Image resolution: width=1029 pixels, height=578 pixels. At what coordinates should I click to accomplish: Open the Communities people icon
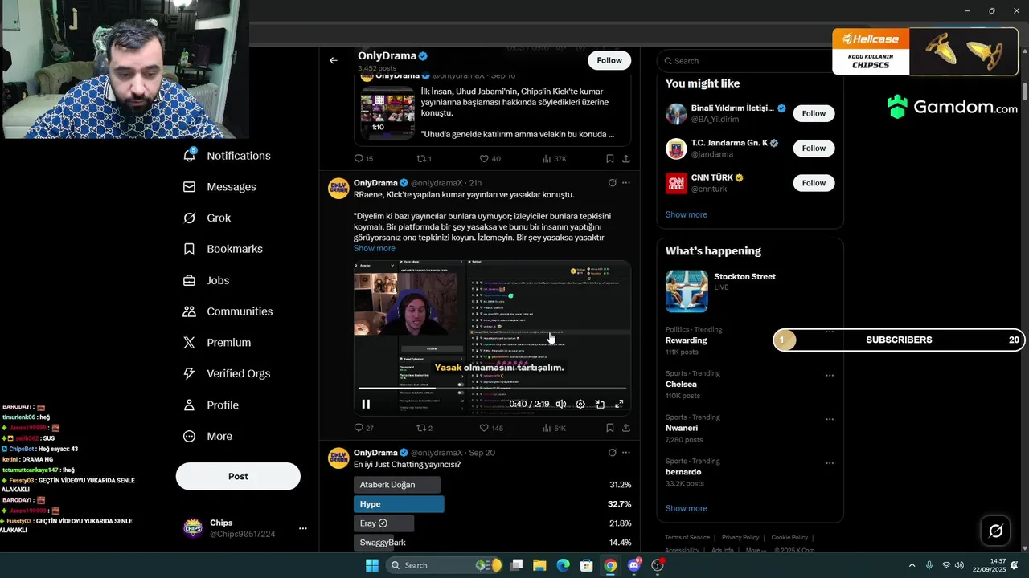(x=190, y=311)
